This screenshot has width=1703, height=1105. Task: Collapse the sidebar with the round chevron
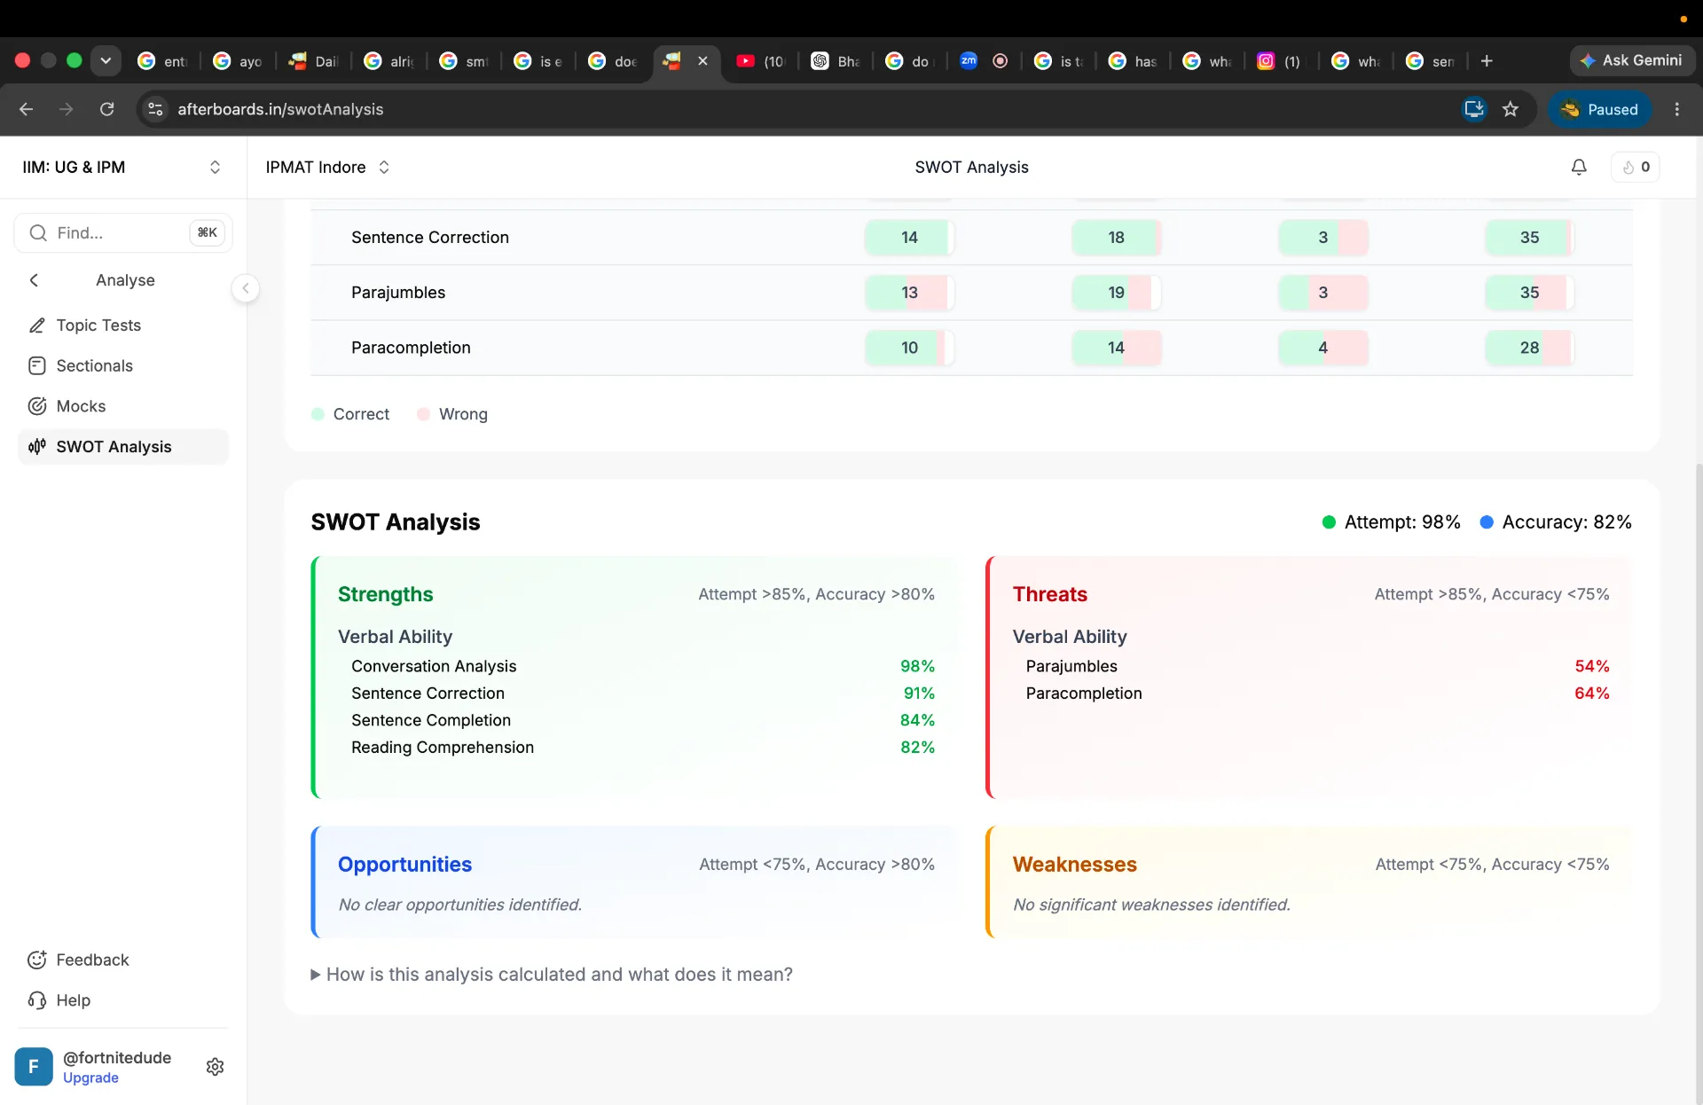tap(246, 288)
